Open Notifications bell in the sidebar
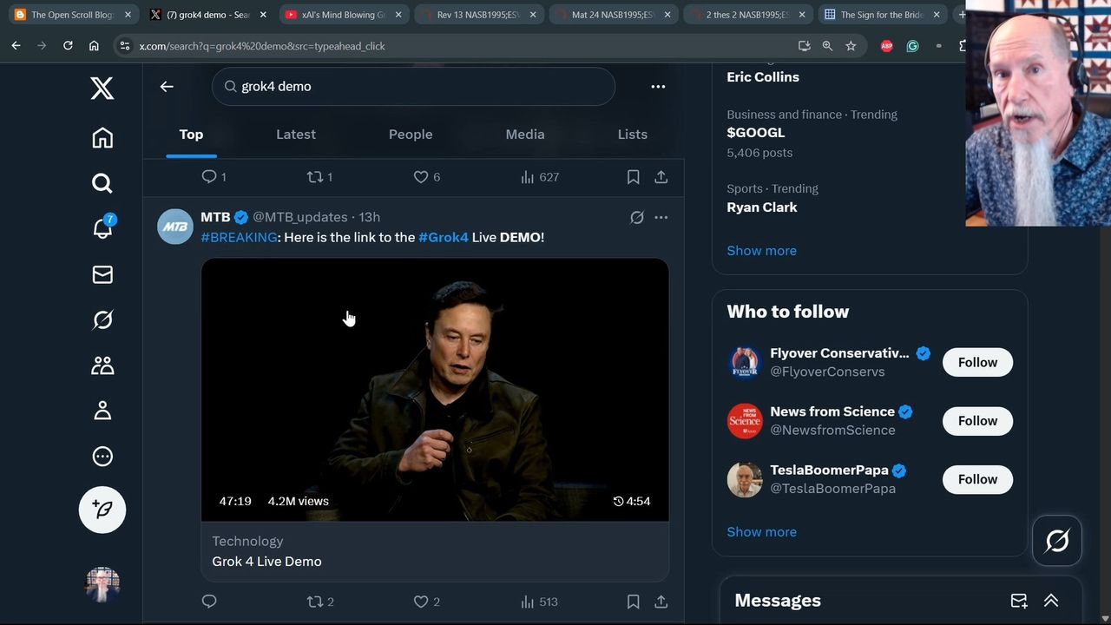Image resolution: width=1111 pixels, height=625 pixels. [x=102, y=228]
